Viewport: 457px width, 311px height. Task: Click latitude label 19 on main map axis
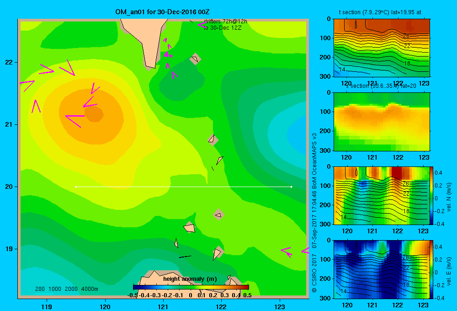(9, 249)
